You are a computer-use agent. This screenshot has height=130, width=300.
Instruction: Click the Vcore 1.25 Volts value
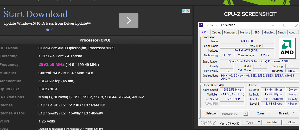point(47,121)
